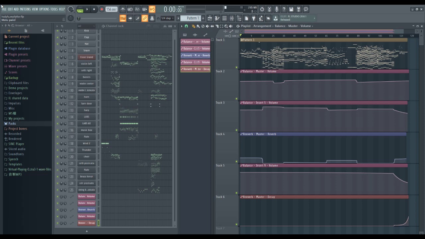Toggle the magnet snap icon in Playlist
Screen dimensions: 425x239
(186, 26)
